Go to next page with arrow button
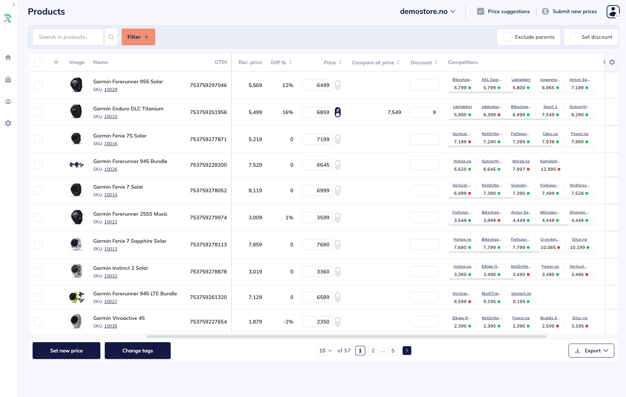 point(407,351)
